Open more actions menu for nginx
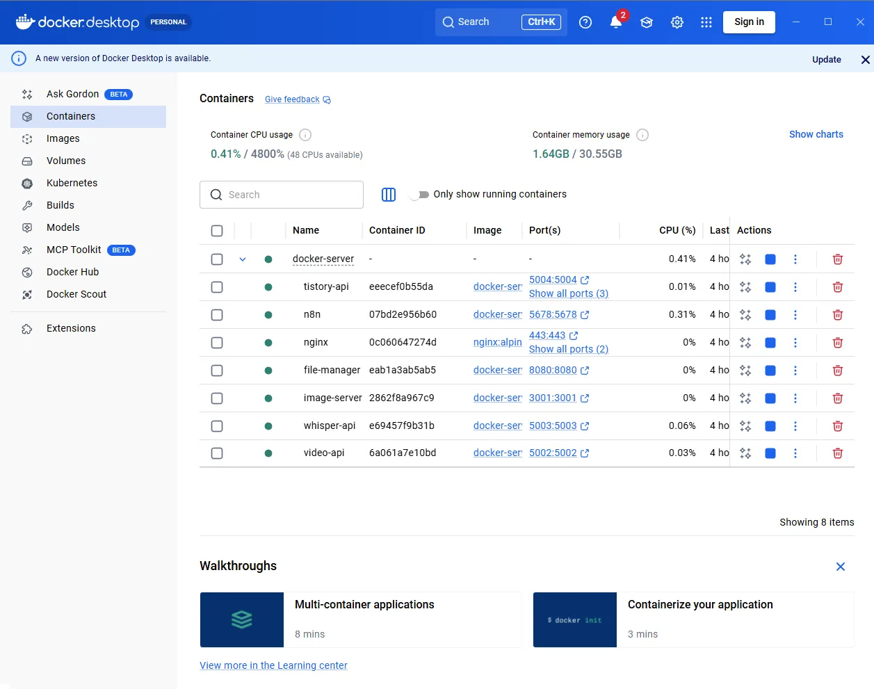The height and width of the screenshot is (689, 874). [795, 343]
